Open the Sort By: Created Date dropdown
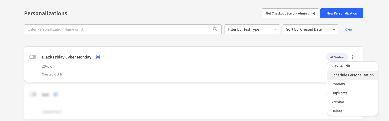Image resolution: width=389 pixels, height=121 pixels. coord(310,29)
